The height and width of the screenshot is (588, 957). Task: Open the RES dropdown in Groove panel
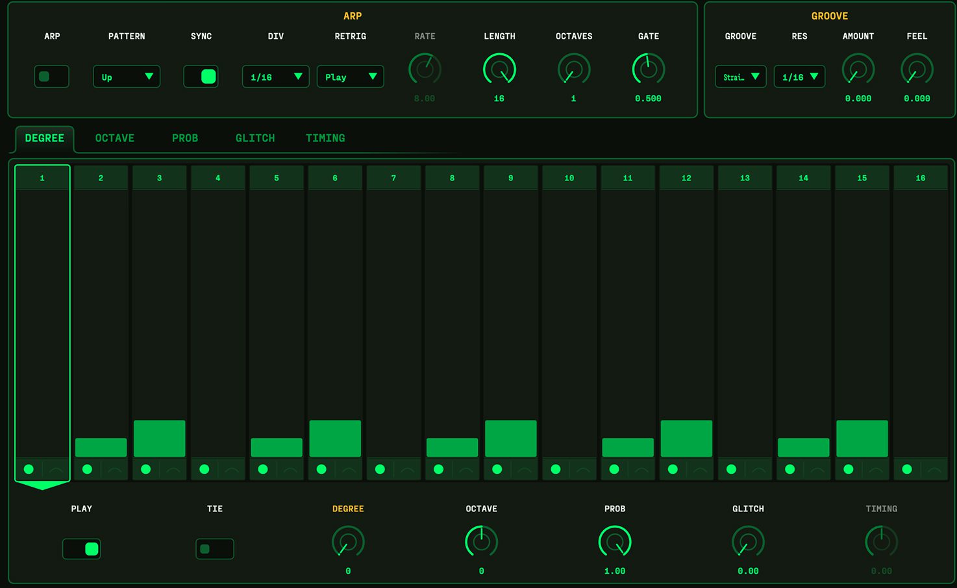800,77
